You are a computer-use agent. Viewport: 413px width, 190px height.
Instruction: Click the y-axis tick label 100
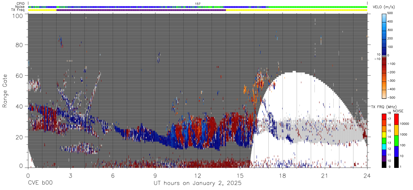(x=18, y=15)
